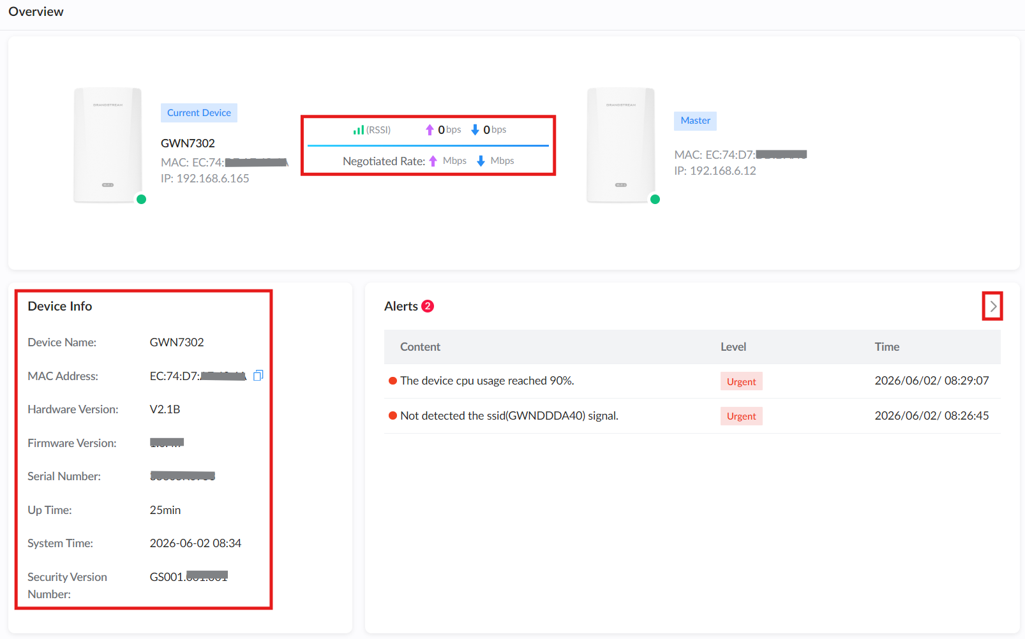Click the Current Device tag
This screenshot has height=639, width=1025.
199,113
